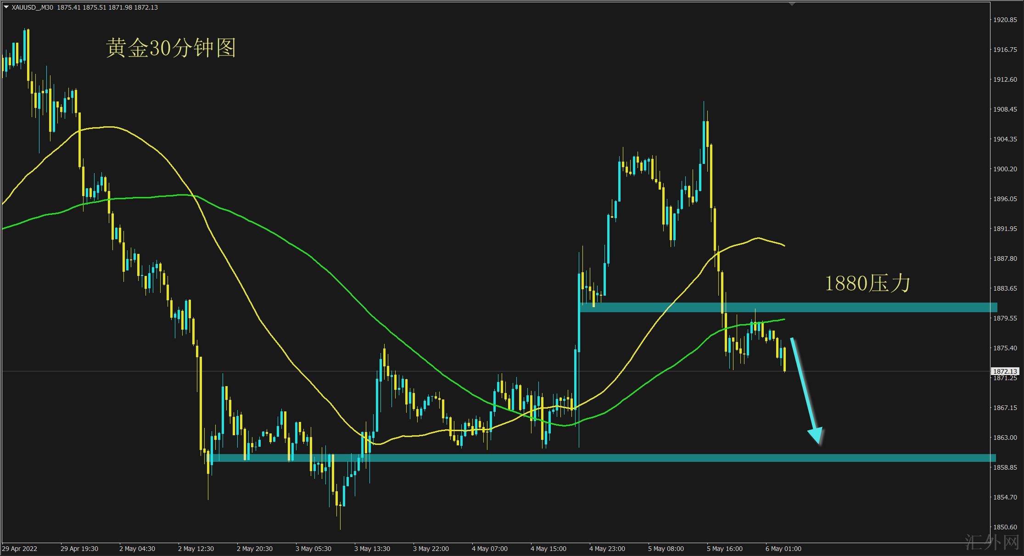Click the 29 Apr 2022 date label
Image resolution: width=1024 pixels, height=556 pixels.
click(x=20, y=549)
